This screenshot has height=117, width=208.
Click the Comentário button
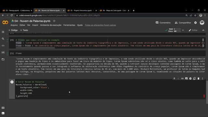[x=163, y=23]
